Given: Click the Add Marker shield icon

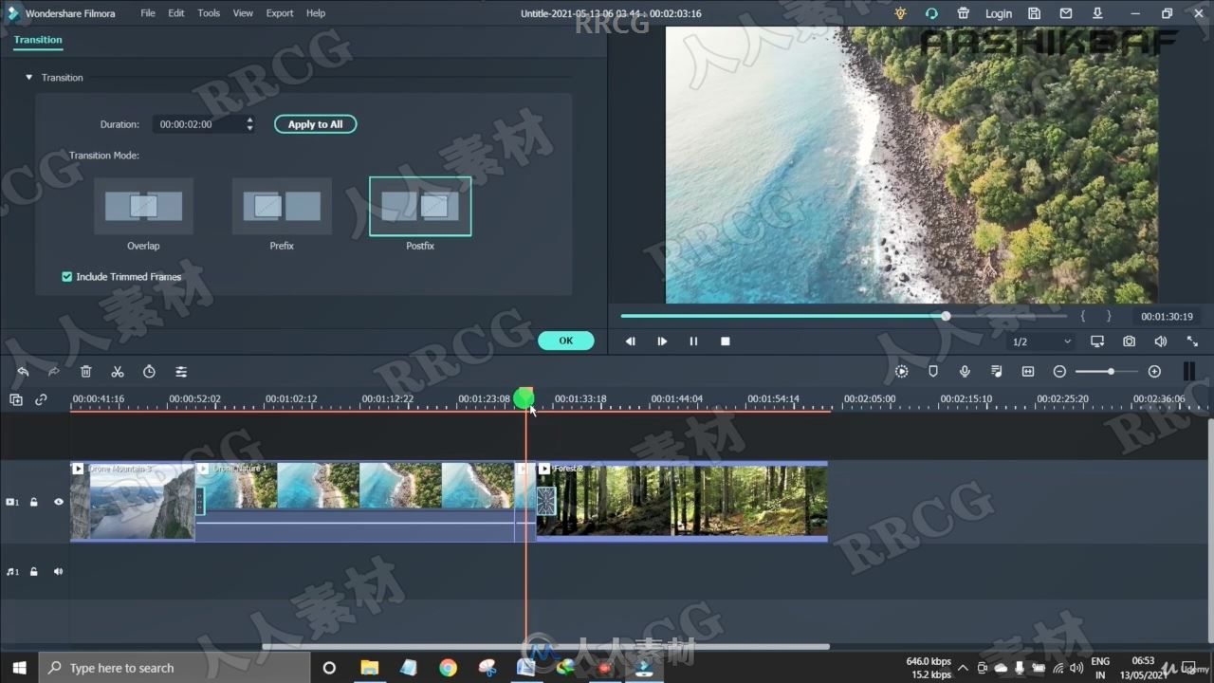Looking at the screenshot, I should [x=933, y=372].
